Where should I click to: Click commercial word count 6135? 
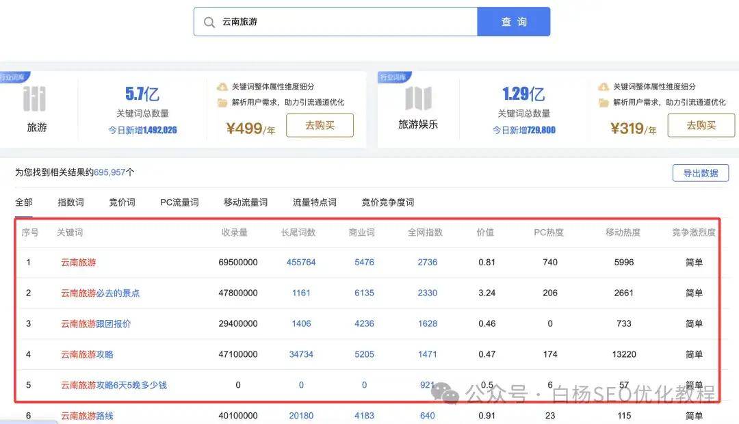364,293
